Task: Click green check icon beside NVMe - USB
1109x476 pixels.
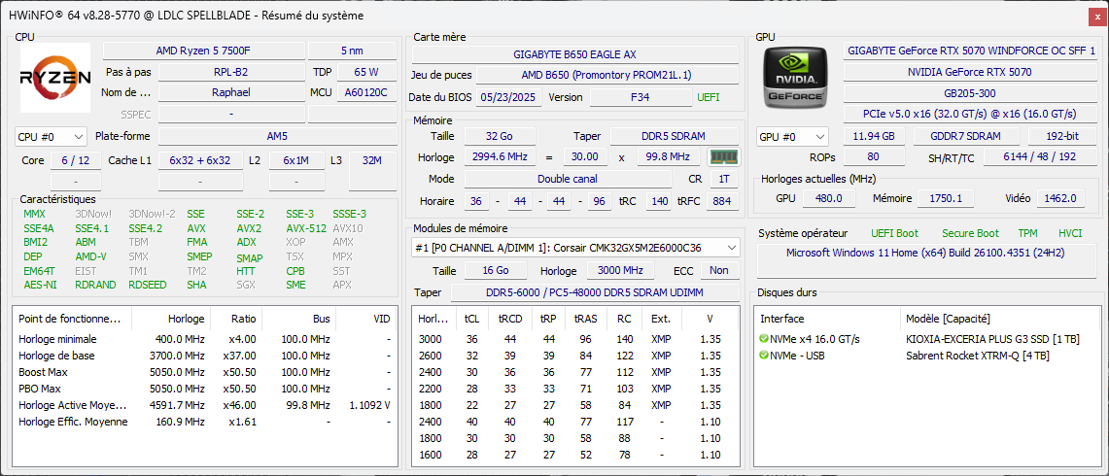Action: click(764, 355)
